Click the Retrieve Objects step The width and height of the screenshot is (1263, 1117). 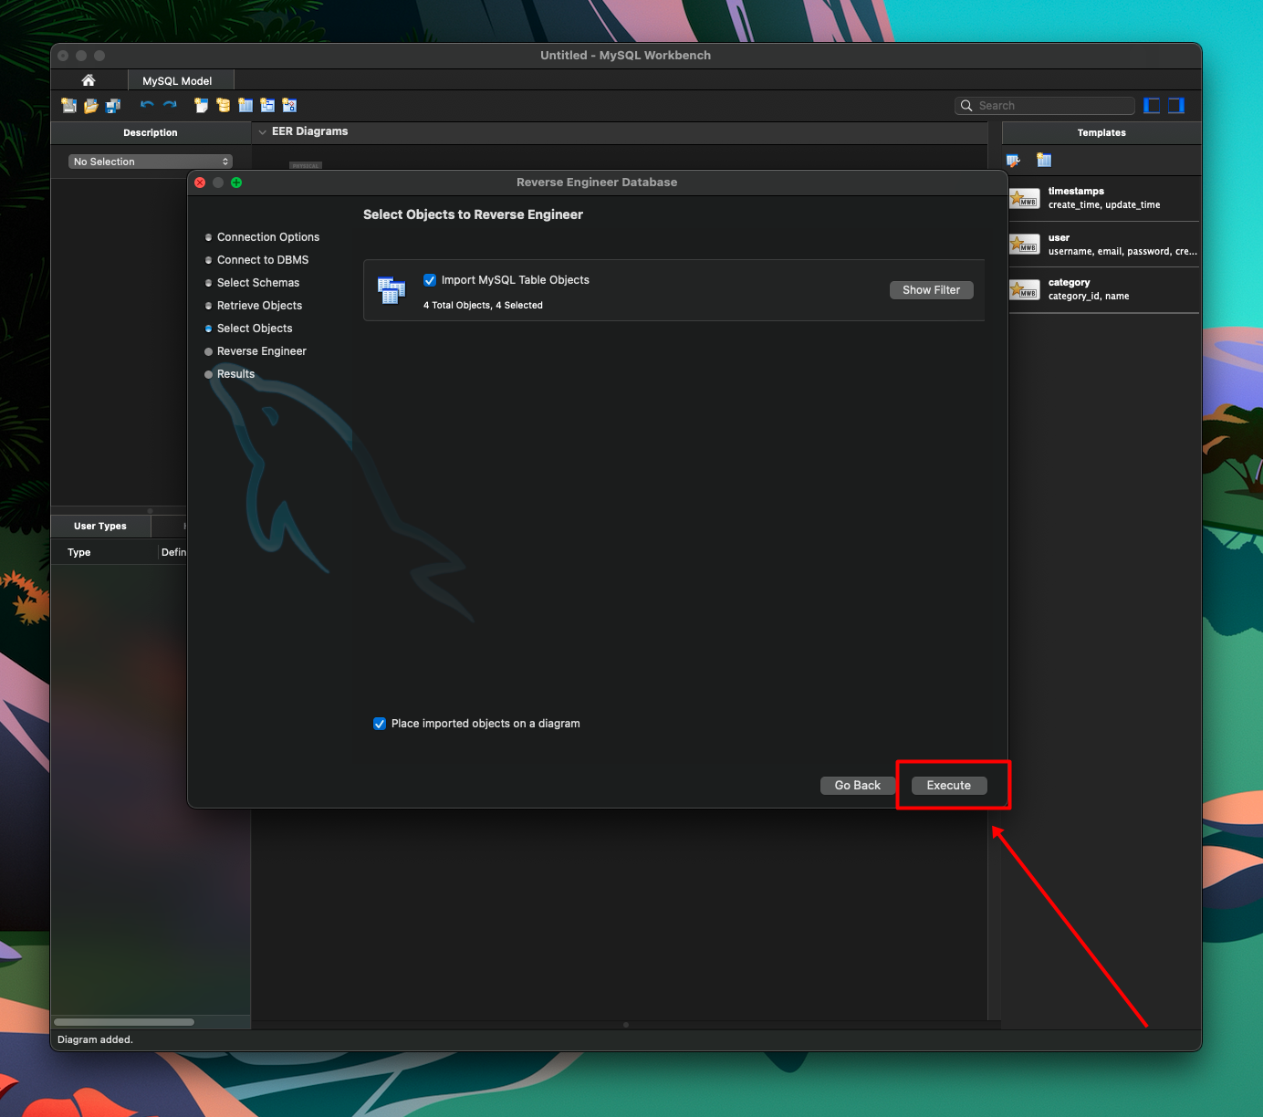(259, 306)
